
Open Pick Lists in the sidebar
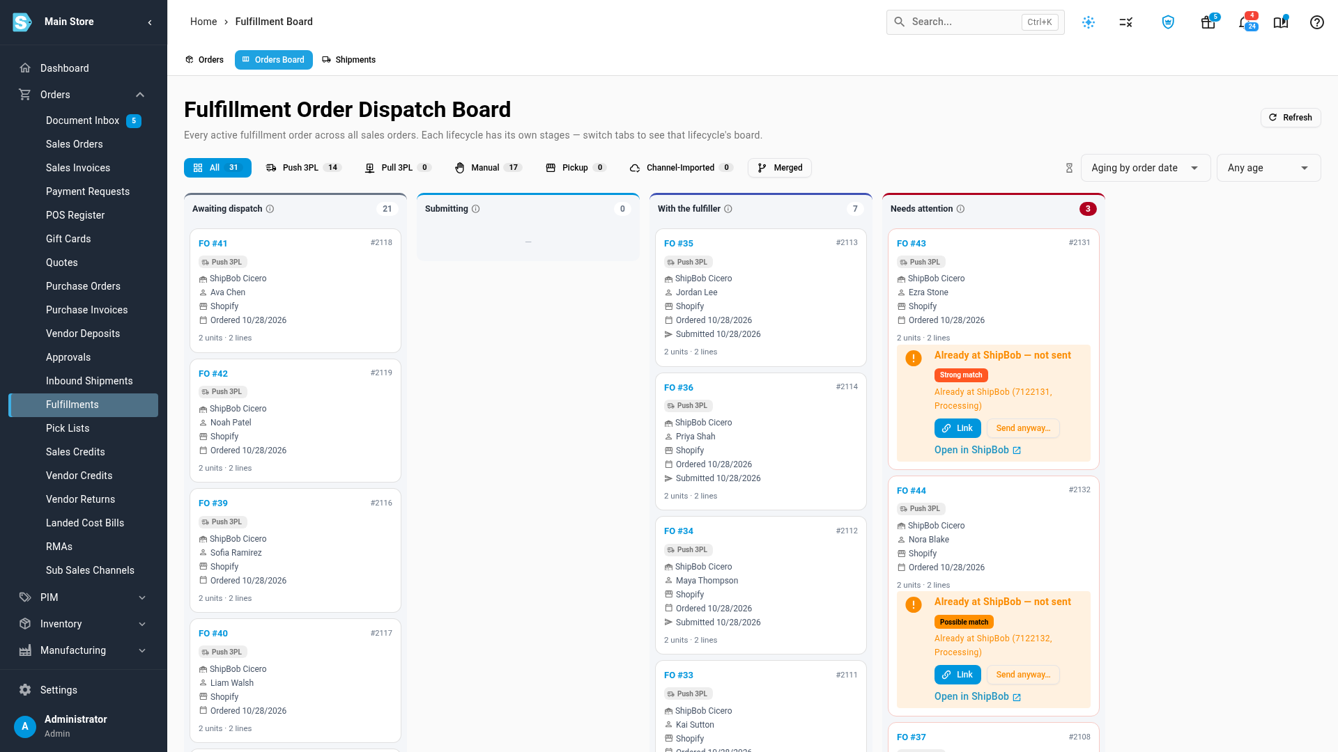(83, 428)
